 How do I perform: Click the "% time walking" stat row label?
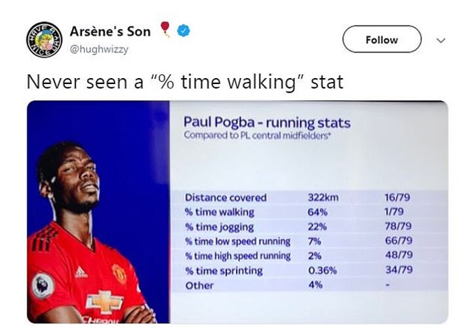pos(219,212)
